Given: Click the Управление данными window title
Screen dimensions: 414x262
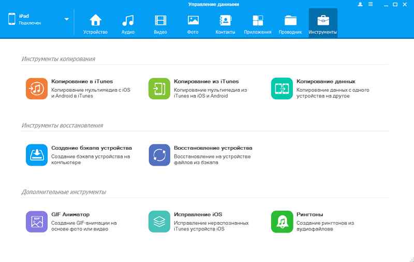Looking at the screenshot, I should point(214,4).
